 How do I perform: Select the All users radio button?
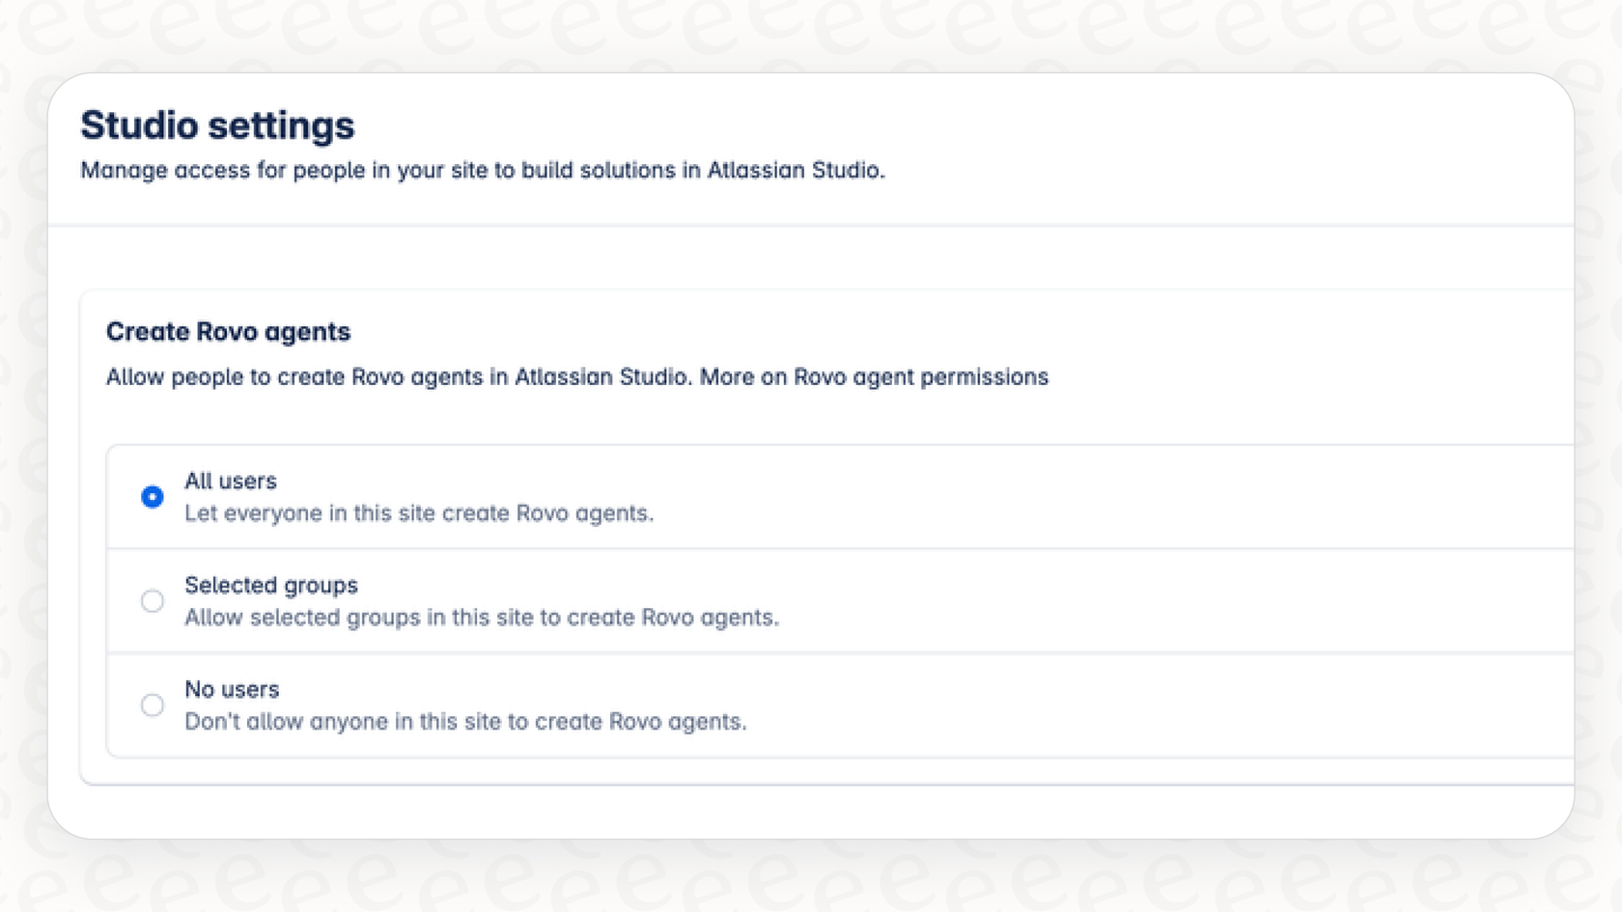click(152, 497)
